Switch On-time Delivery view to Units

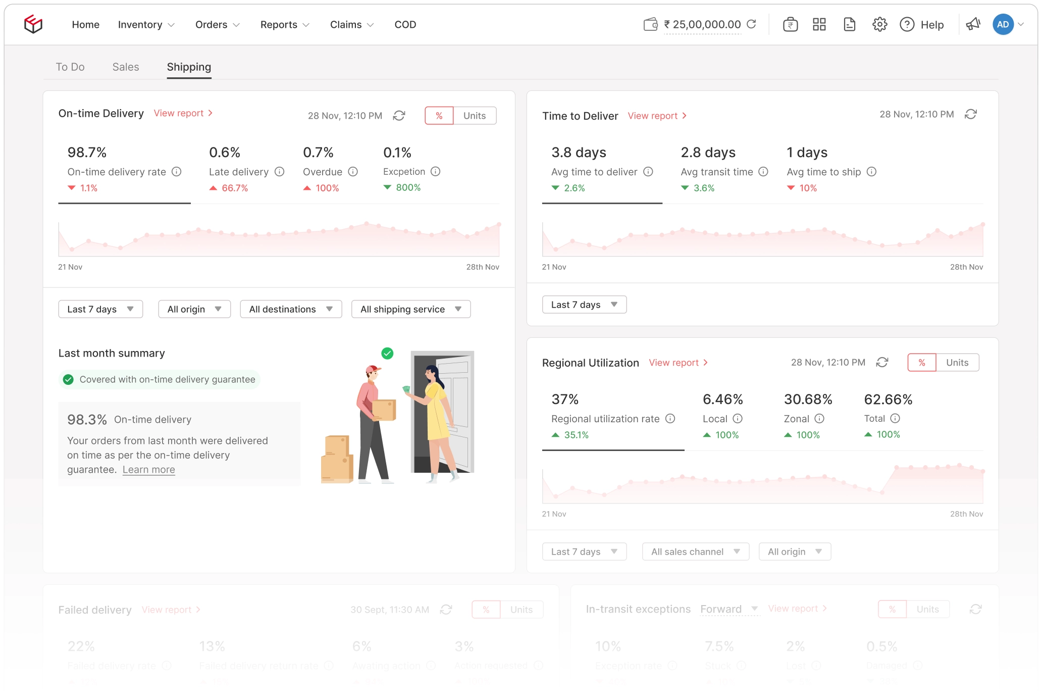(x=474, y=115)
